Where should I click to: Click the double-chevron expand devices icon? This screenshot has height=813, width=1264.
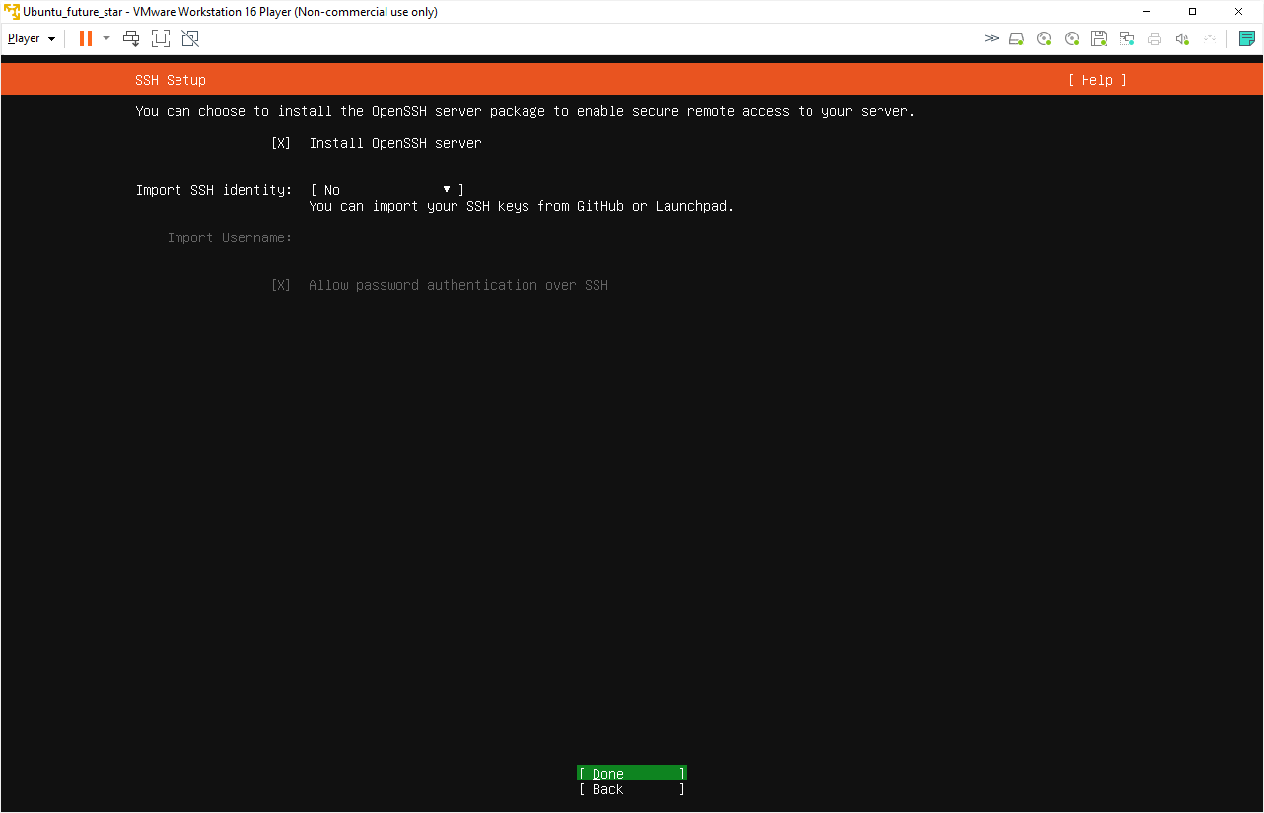991,38
